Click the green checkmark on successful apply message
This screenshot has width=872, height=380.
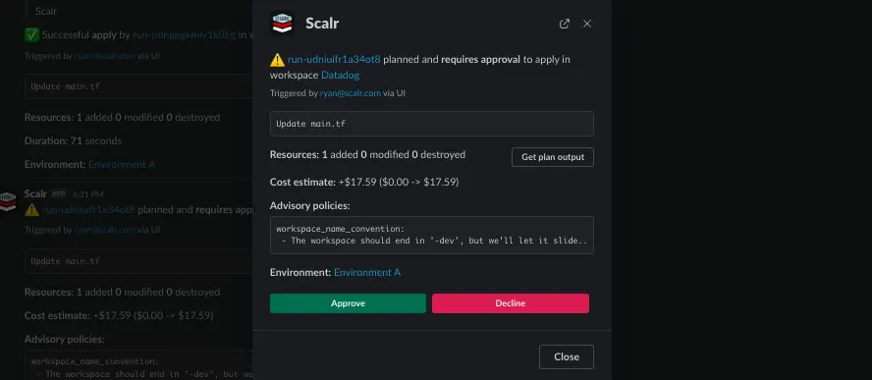[x=31, y=35]
